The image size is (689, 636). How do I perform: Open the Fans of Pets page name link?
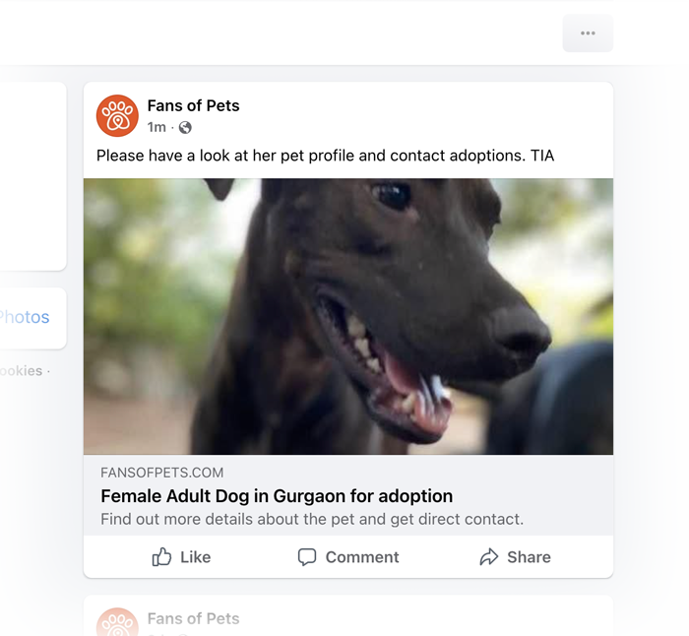193,105
